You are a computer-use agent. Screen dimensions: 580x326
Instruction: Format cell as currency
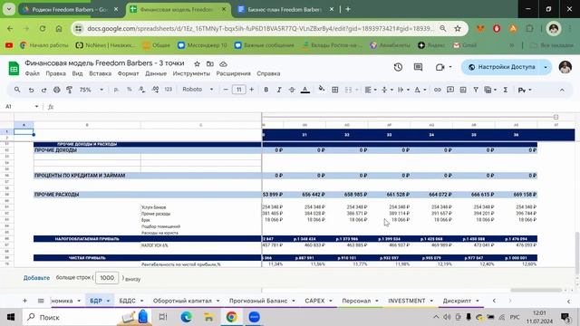(116, 90)
